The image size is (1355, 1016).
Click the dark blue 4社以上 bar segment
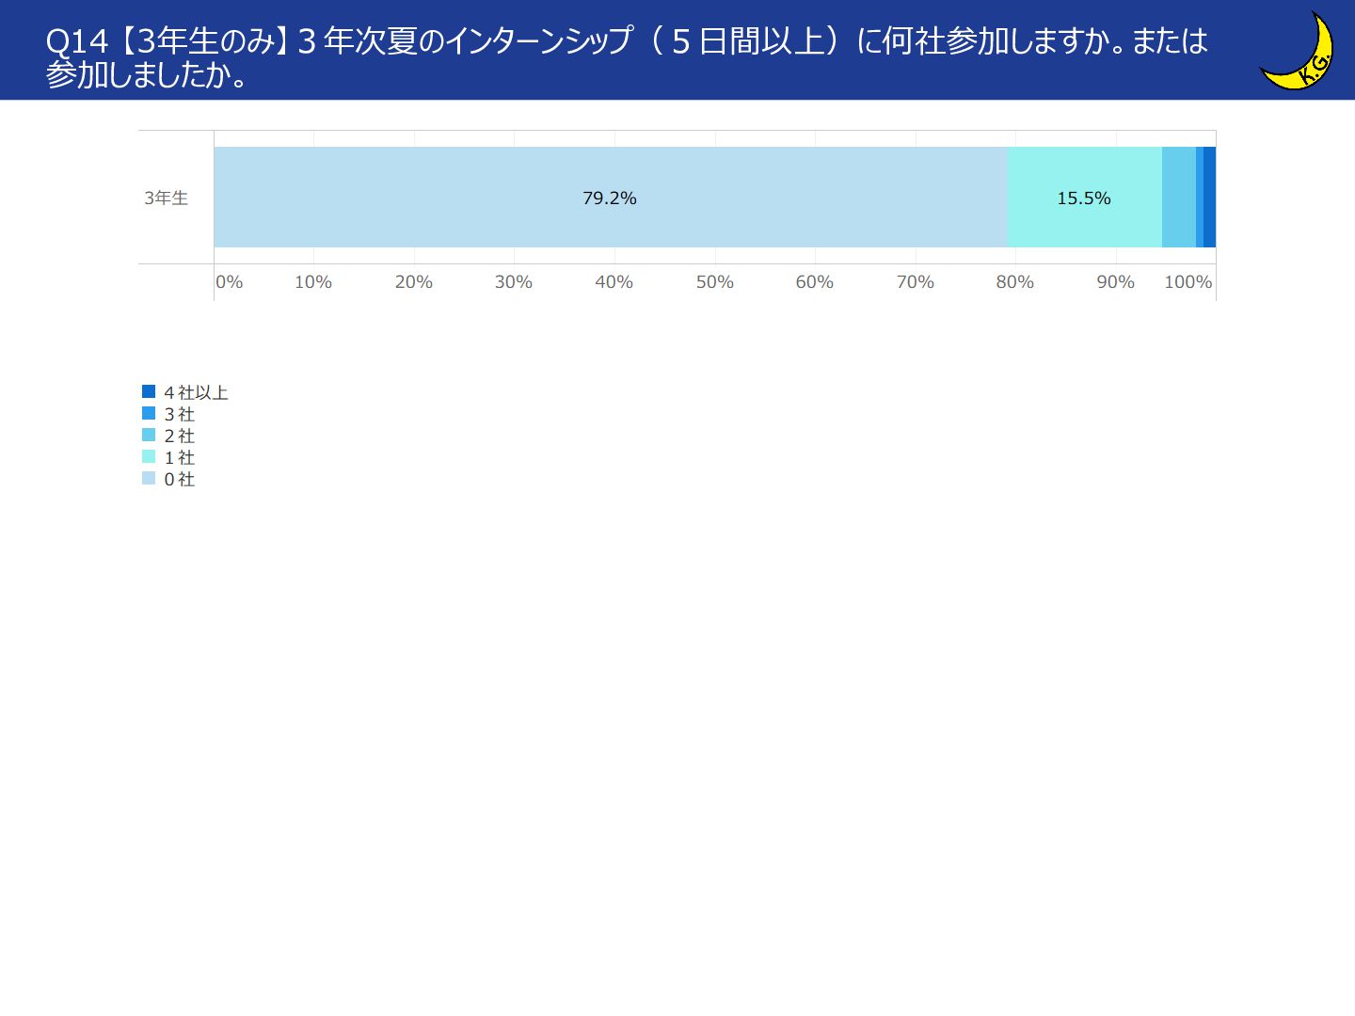pos(1209,198)
